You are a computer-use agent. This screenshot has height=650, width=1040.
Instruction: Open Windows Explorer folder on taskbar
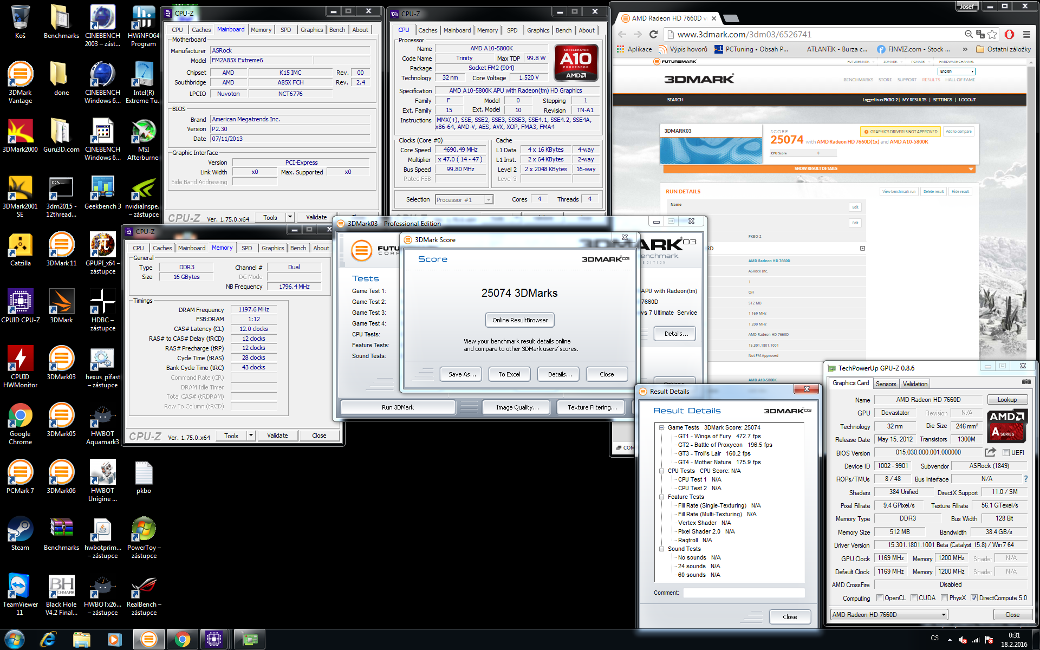(x=81, y=640)
